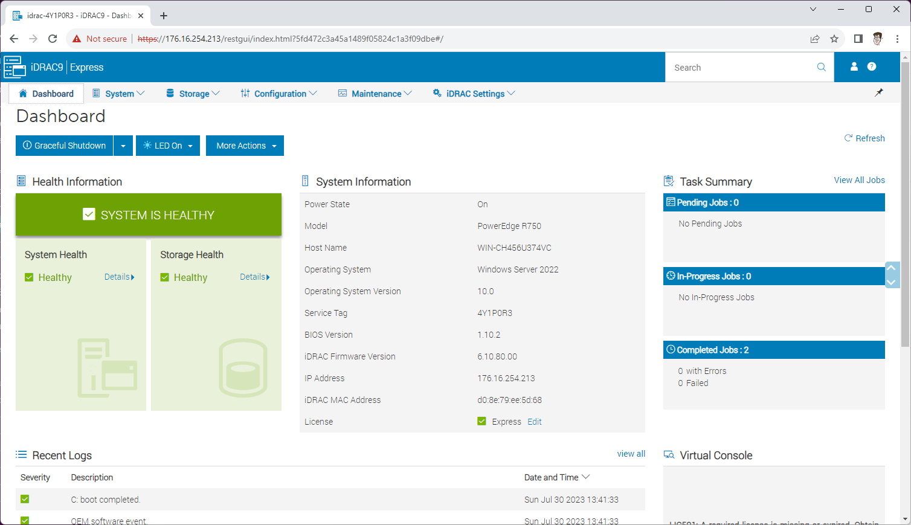Click the Health Information section icon
The image size is (911, 525).
21,181
